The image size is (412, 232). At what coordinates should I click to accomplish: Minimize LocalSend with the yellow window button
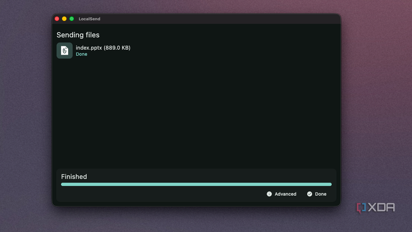click(x=64, y=19)
